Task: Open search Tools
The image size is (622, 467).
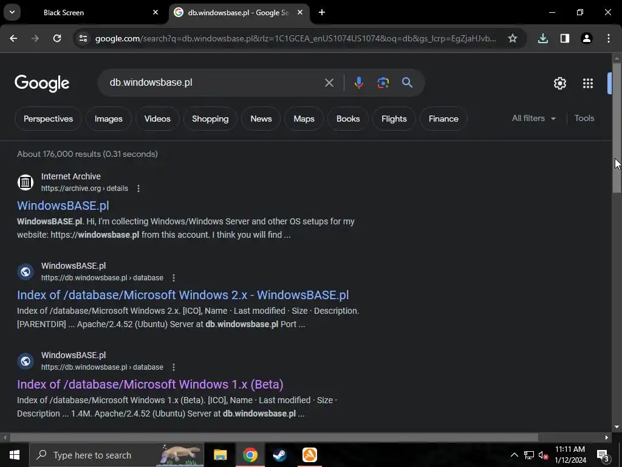Action: [584, 119]
